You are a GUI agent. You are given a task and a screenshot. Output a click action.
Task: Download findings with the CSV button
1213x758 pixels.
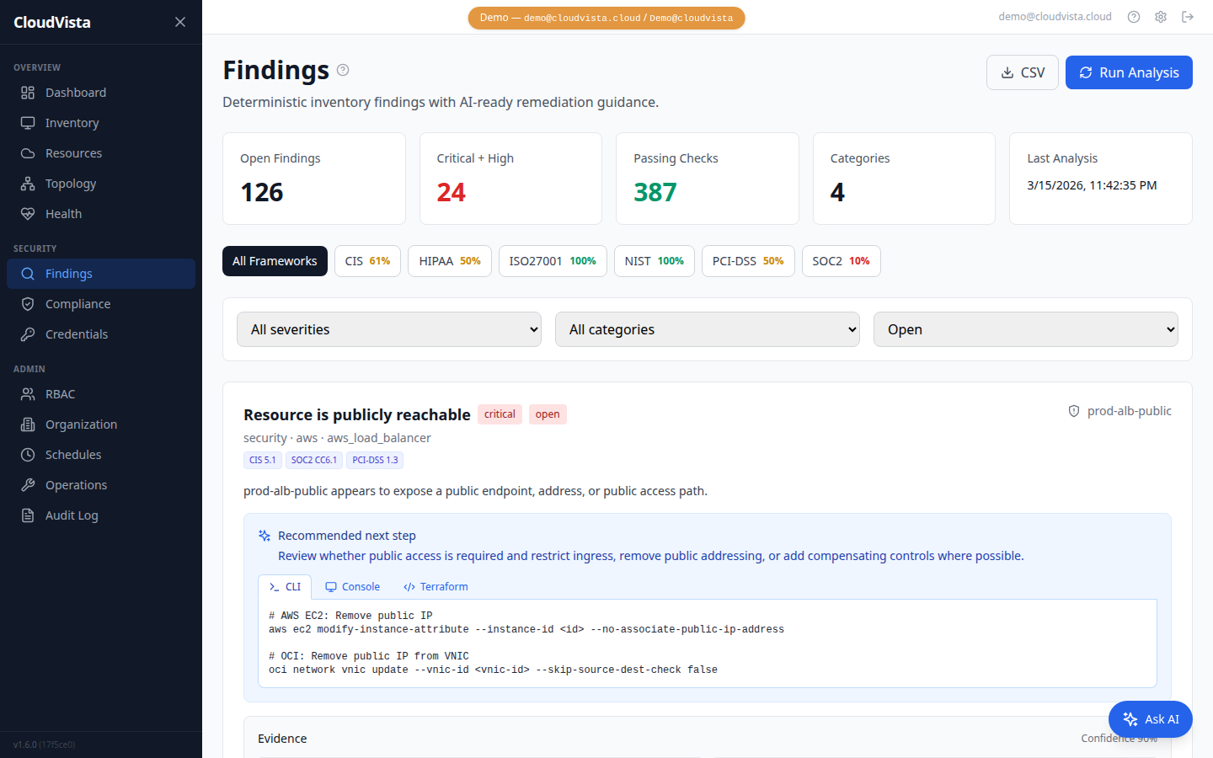(1022, 72)
